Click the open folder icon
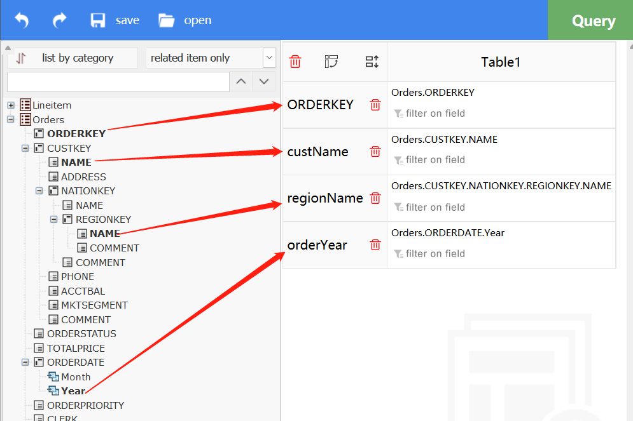 tap(166, 20)
